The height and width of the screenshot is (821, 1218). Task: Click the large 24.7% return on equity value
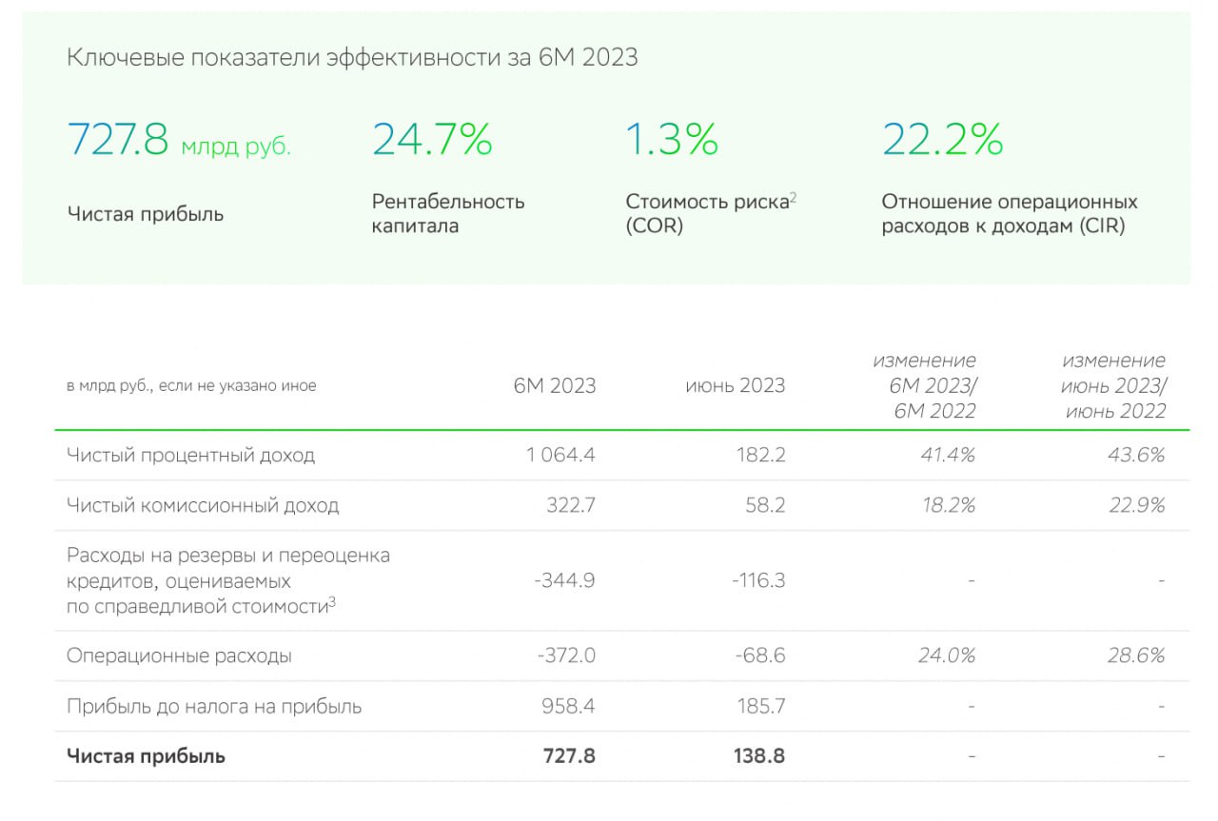(432, 139)
